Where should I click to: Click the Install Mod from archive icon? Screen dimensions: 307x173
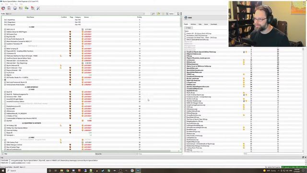click(9, 8)
